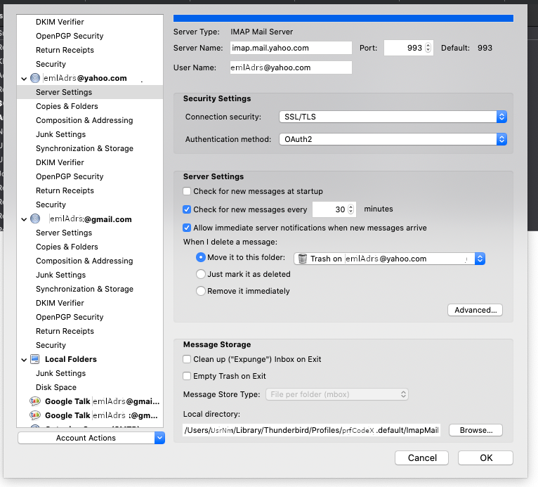Collapse the yahoo.com account tree
This screenshot has height=487, width=538.
[24, 79]
